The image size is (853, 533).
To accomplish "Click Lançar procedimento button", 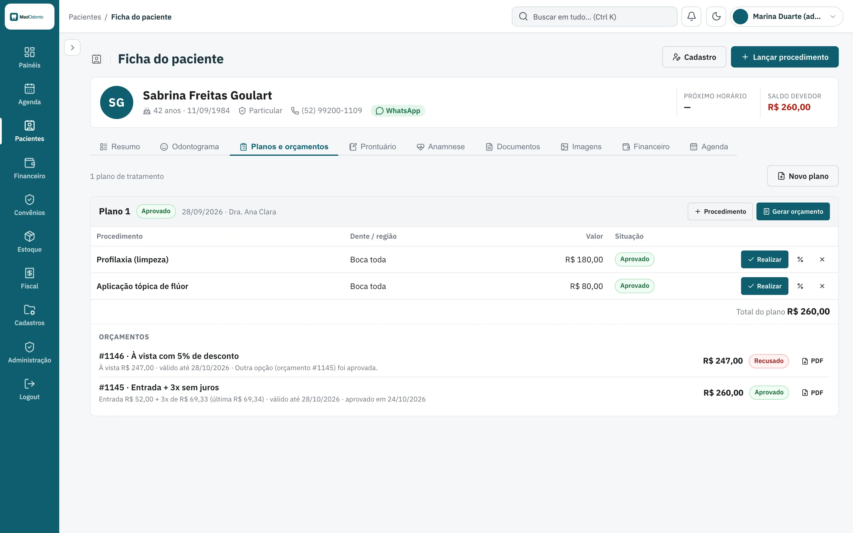I will 785,57.
